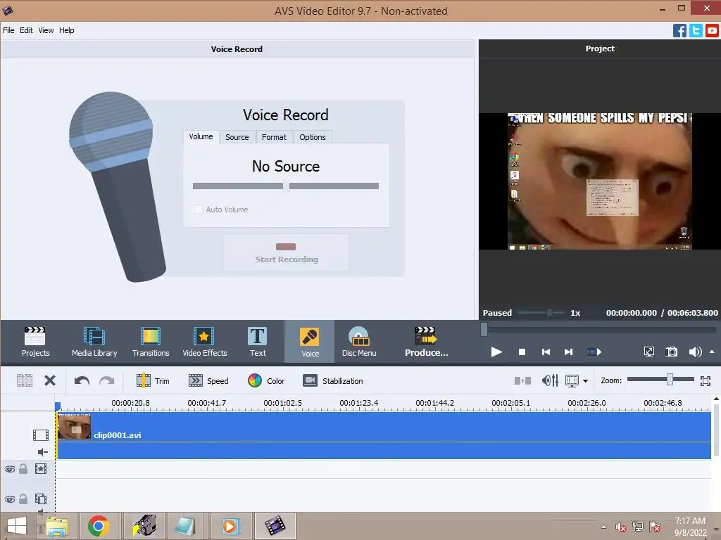
Task: Switch to the Volume tab
Action: click(x=201, y=137)
